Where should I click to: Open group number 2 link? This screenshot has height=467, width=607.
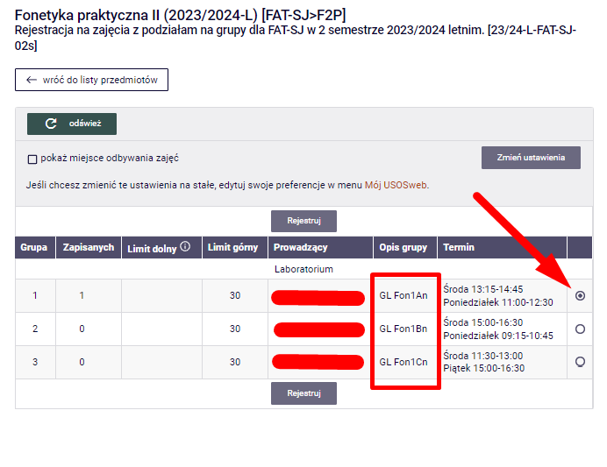point(35,329)
